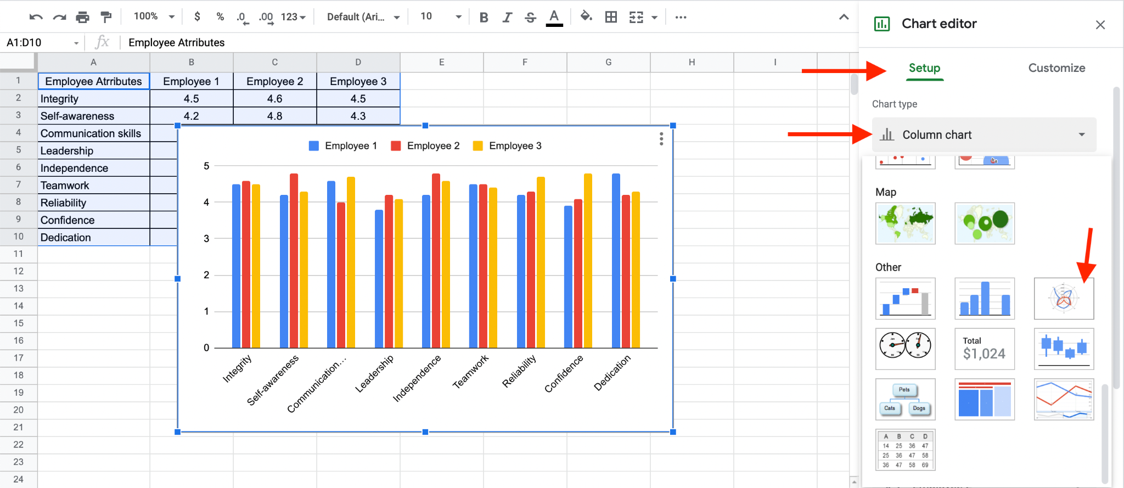This screenshot has height=488, width=1124.
Task: Format as currency with dollar icon
Action: [x=197, y=16]
